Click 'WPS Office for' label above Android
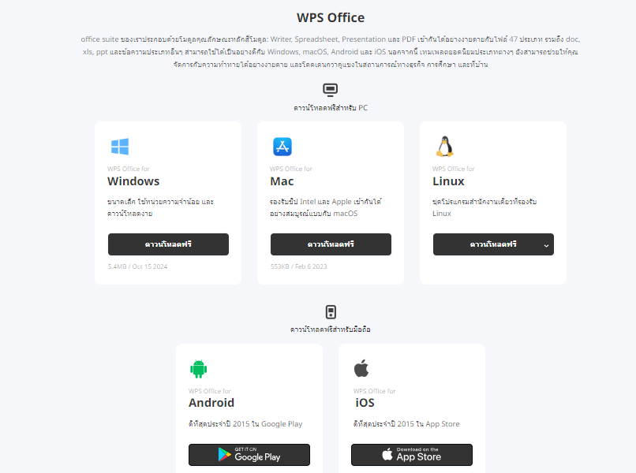Viewport: 636px width, 473px height. (209, 391)
